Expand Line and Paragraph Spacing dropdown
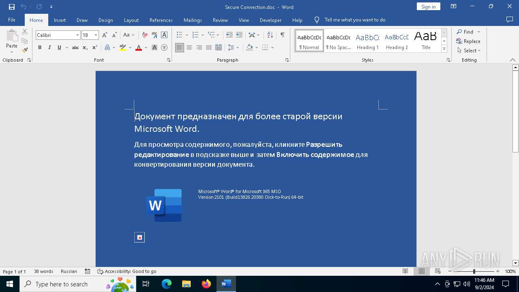The height and width of the screenshot is (292, 519). pos(238,47)
